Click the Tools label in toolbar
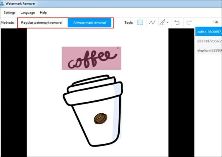222x157 pixels. tap(128, 22)
